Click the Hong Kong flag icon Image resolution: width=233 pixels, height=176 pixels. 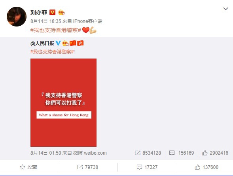click(80, 43)
